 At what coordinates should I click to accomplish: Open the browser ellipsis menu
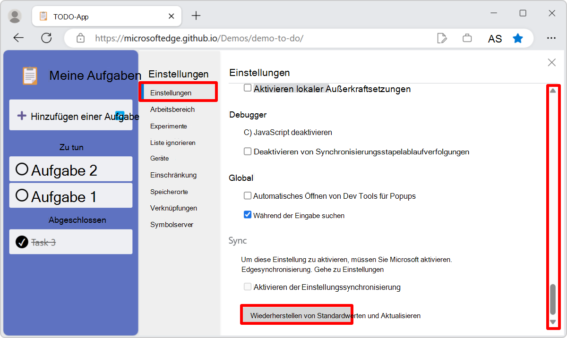pyautogui.click(x=551, y=38)
